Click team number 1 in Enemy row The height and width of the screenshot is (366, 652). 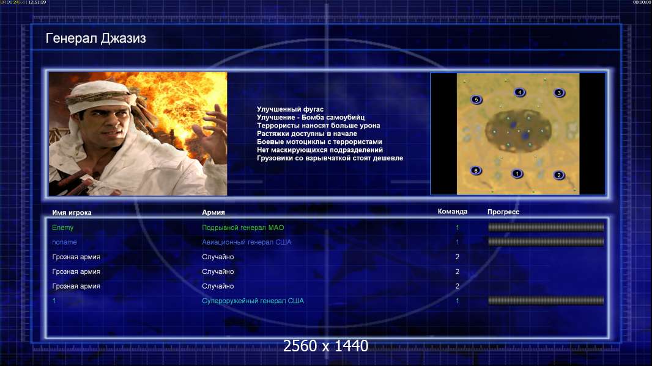pos(457,228)
